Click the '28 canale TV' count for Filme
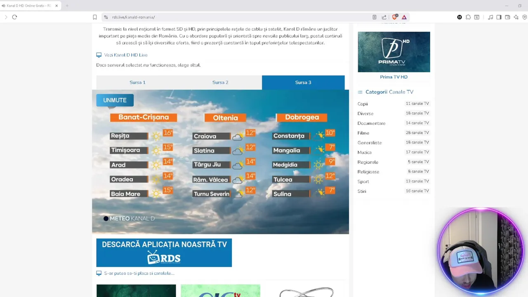 pyautogui.click(x=417, y=133)
